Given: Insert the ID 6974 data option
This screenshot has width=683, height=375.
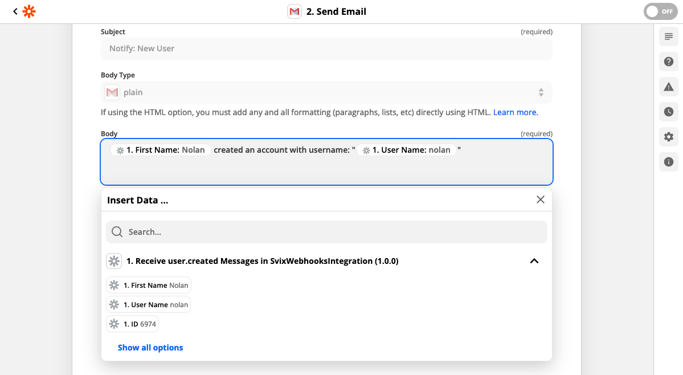Looking at the screenshot, I should click(133, 324).
